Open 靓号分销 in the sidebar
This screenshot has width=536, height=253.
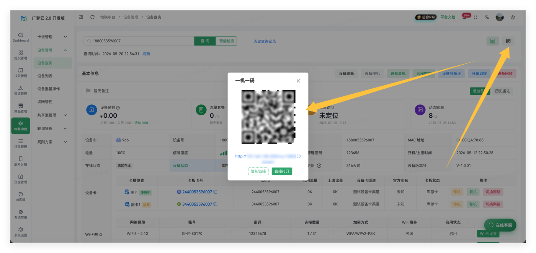tap(21, 161)
